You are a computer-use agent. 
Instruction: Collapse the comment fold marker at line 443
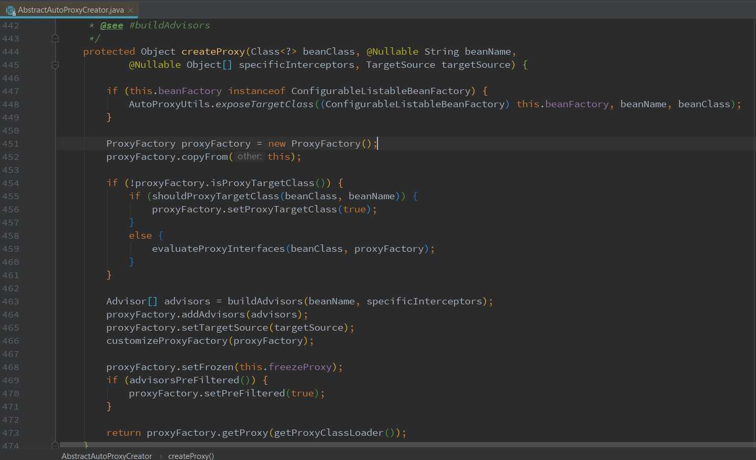(55, 38)
